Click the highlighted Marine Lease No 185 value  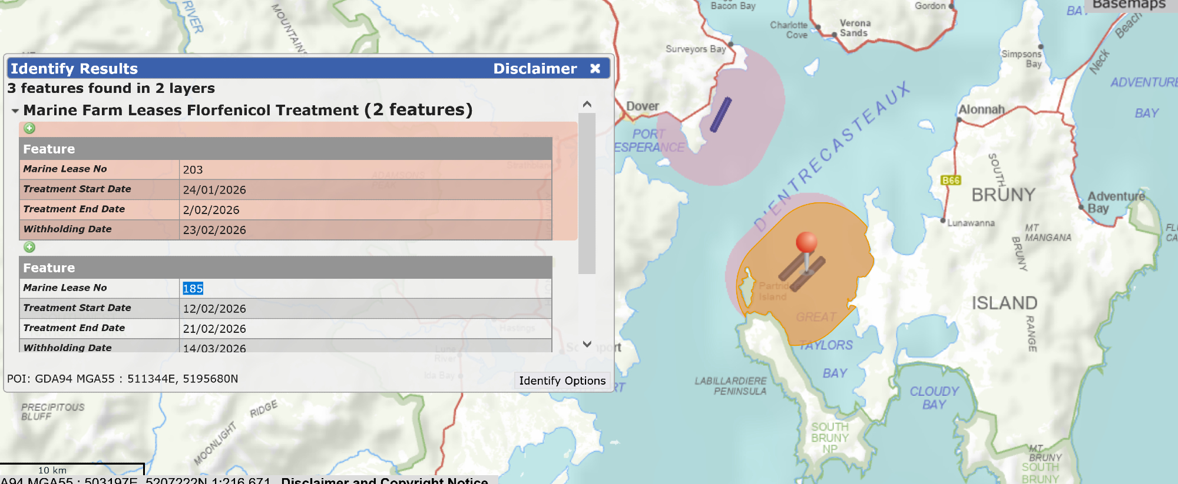[x=193, y=289]
